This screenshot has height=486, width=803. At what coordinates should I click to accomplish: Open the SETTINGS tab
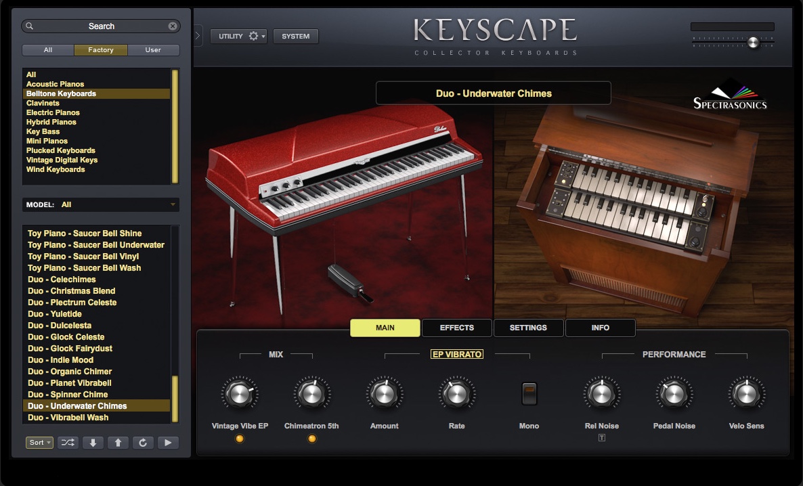coord(528,328)
